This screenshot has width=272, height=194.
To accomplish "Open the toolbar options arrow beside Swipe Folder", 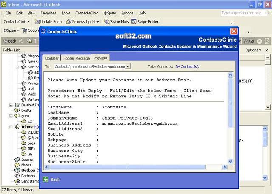I will [232, 23].
